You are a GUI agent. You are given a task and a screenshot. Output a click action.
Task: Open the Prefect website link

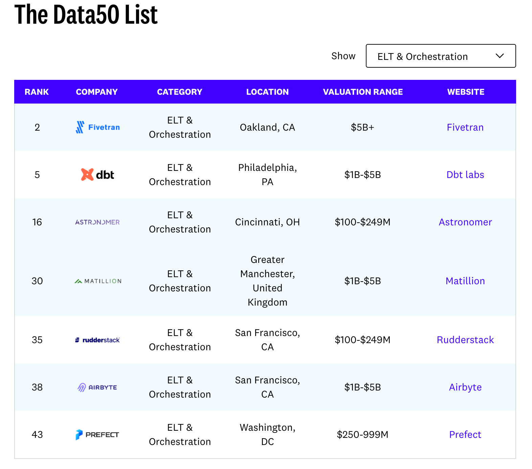(x=465, y=434)
